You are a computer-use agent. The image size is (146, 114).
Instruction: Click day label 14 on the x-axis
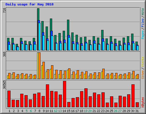64,111
